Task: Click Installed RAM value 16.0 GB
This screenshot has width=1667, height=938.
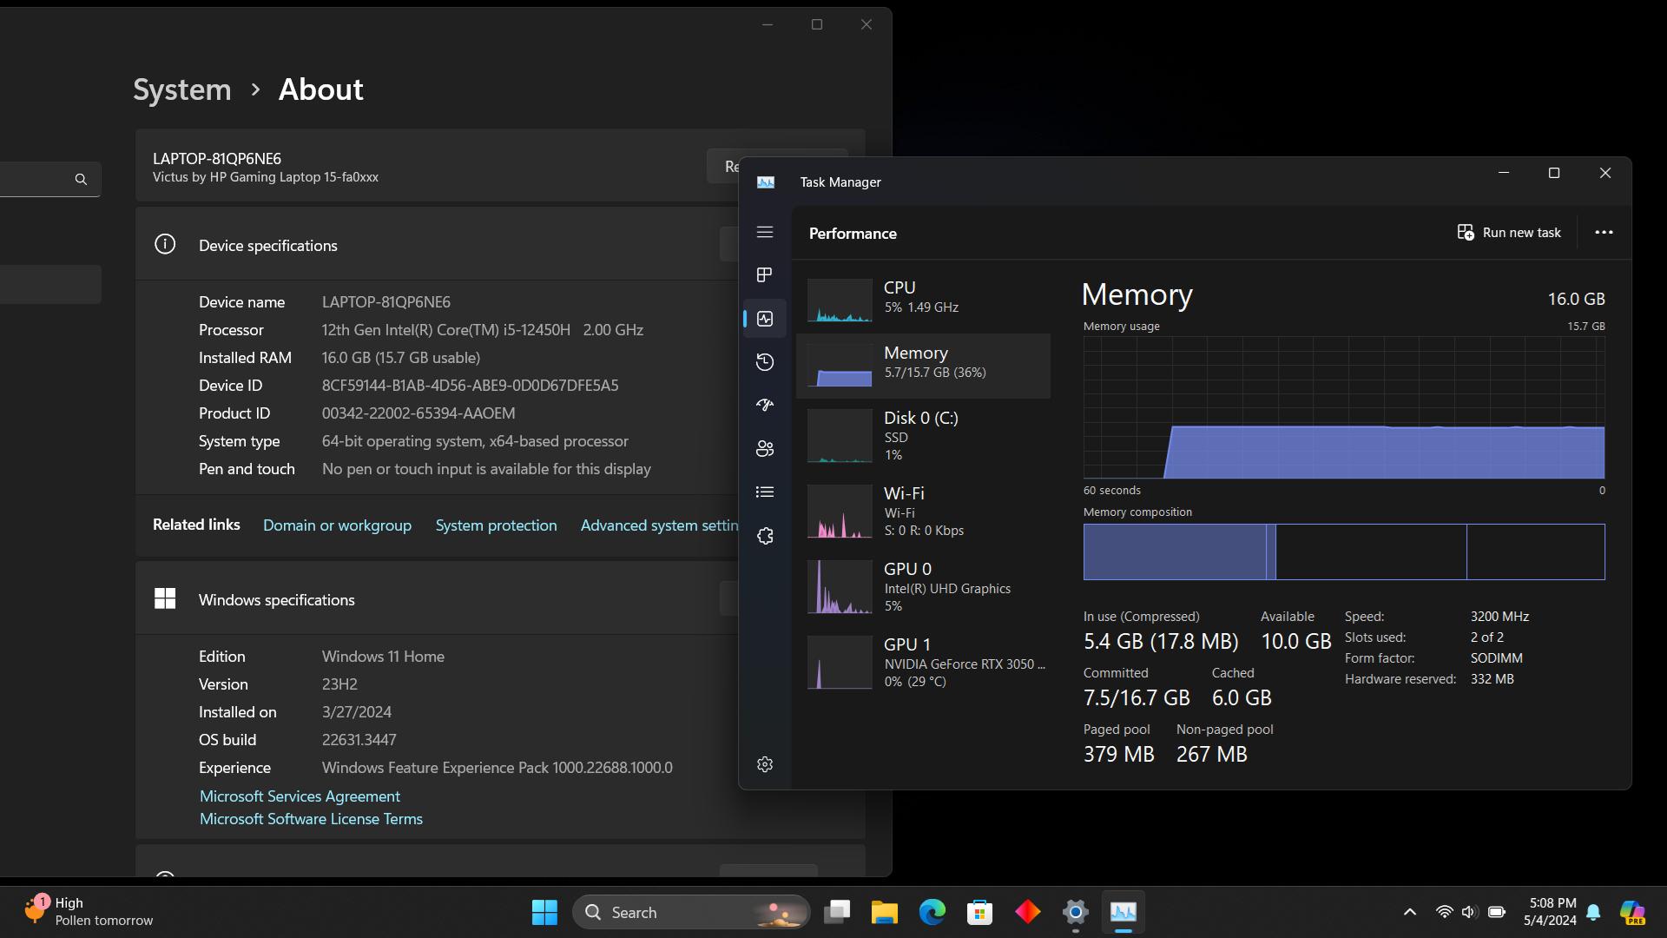Action: click(x=401, y=358)
